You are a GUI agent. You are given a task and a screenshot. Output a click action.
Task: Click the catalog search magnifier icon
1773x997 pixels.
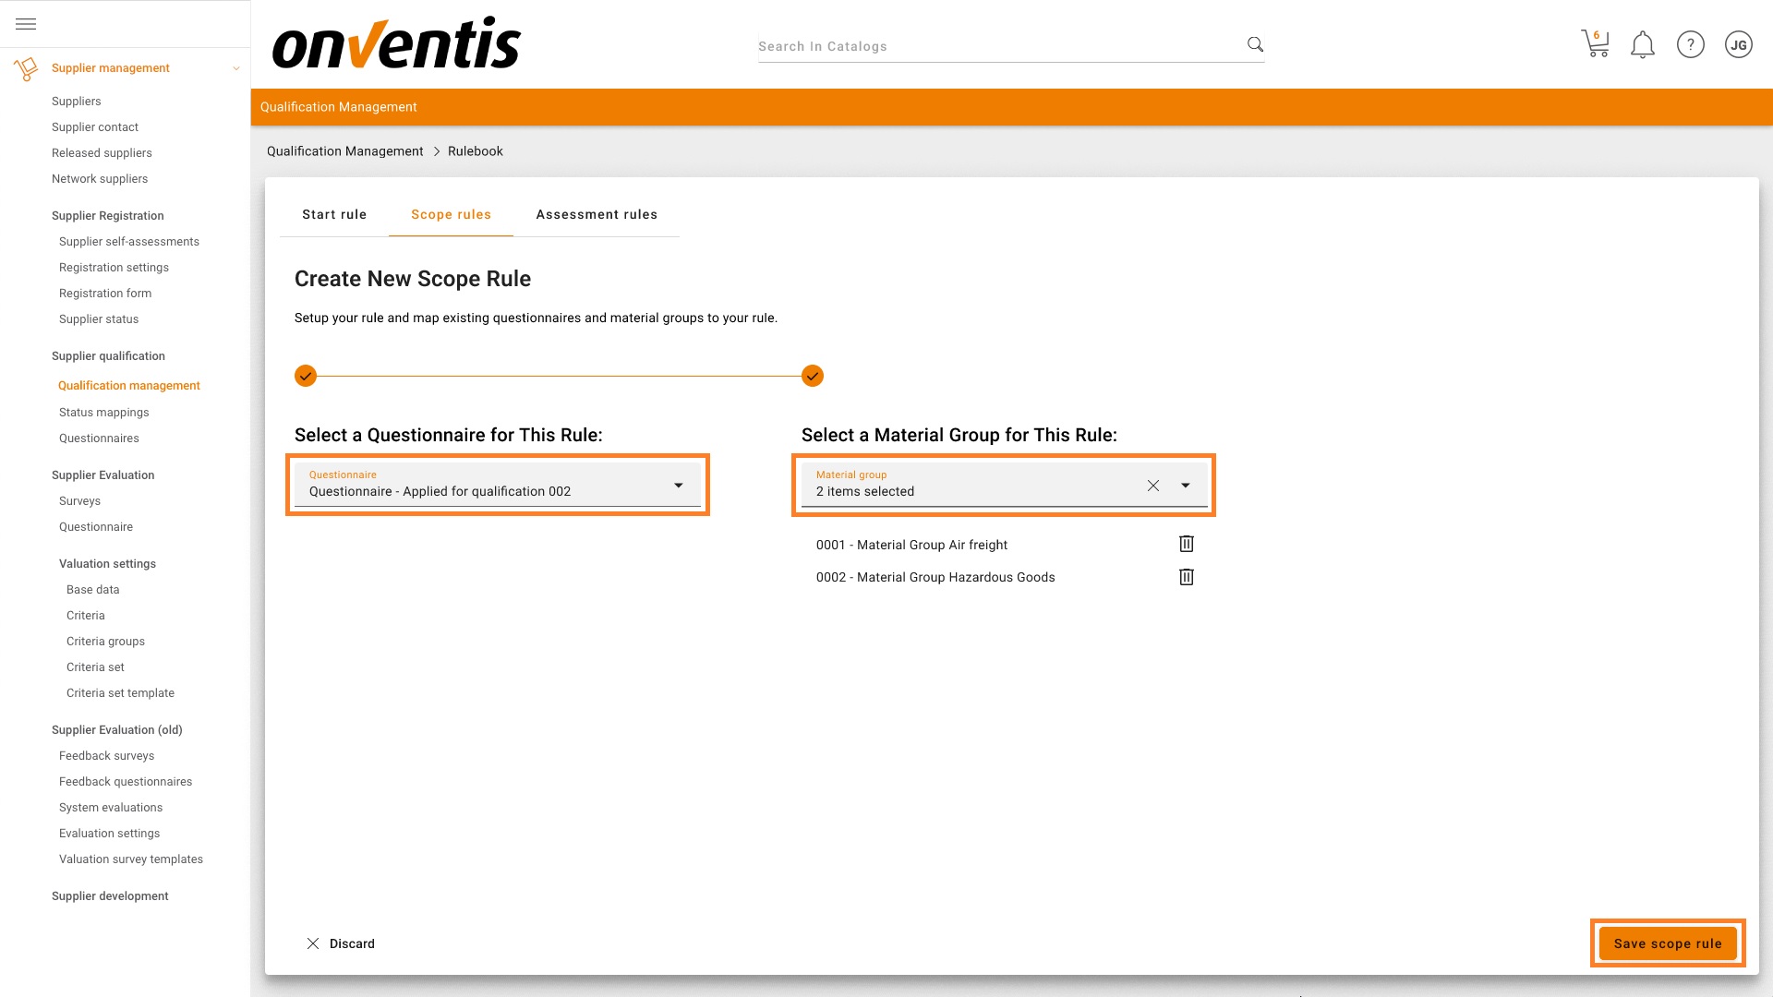coord(1255,44)
